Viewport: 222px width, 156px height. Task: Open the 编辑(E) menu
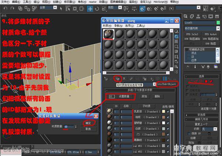[x=16, y=2]
